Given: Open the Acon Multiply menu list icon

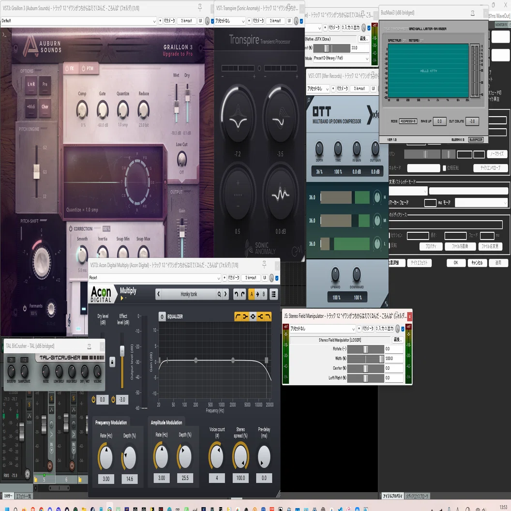Looking at the screenshot, I should [x=274, y=294].
